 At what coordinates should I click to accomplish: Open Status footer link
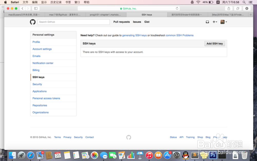click(x=173, y=137)
